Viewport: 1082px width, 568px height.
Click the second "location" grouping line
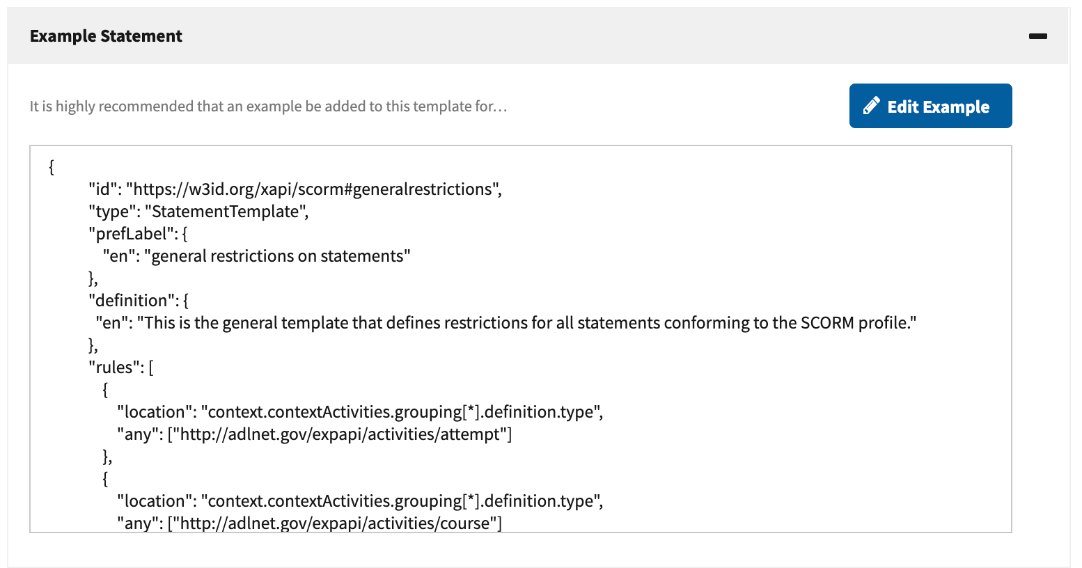point(360,501)
